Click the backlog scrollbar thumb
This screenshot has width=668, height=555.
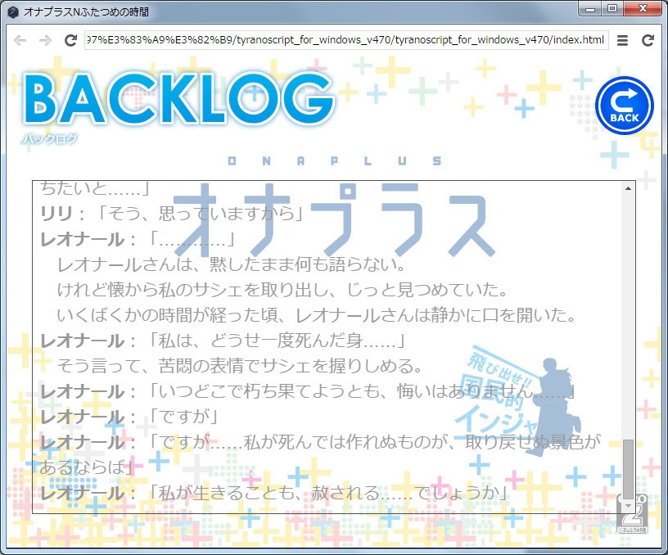[628, 468]
